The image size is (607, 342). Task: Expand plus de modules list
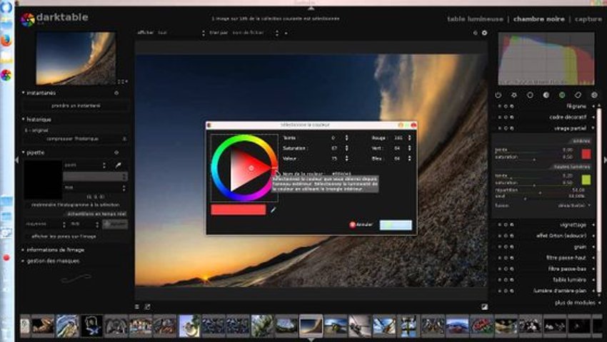(577, 303)
